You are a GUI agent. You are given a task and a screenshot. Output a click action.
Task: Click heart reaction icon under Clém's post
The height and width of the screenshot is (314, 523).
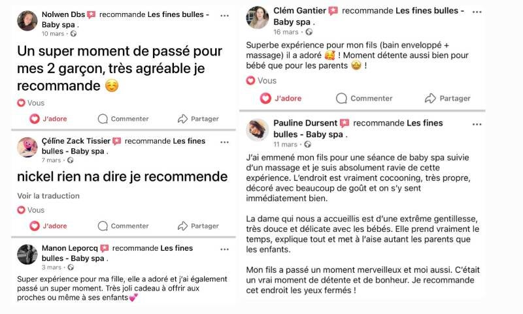tap(250, 81)
